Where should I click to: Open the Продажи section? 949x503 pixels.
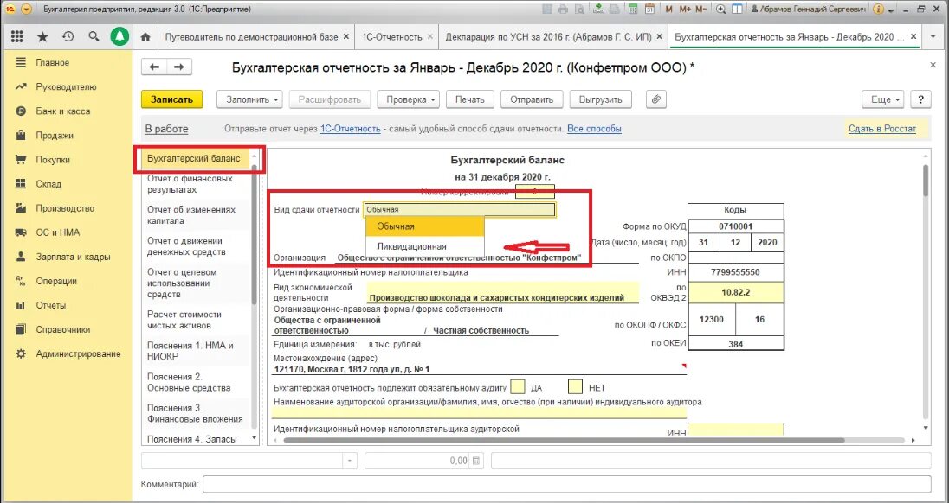(x=55, y=136)
